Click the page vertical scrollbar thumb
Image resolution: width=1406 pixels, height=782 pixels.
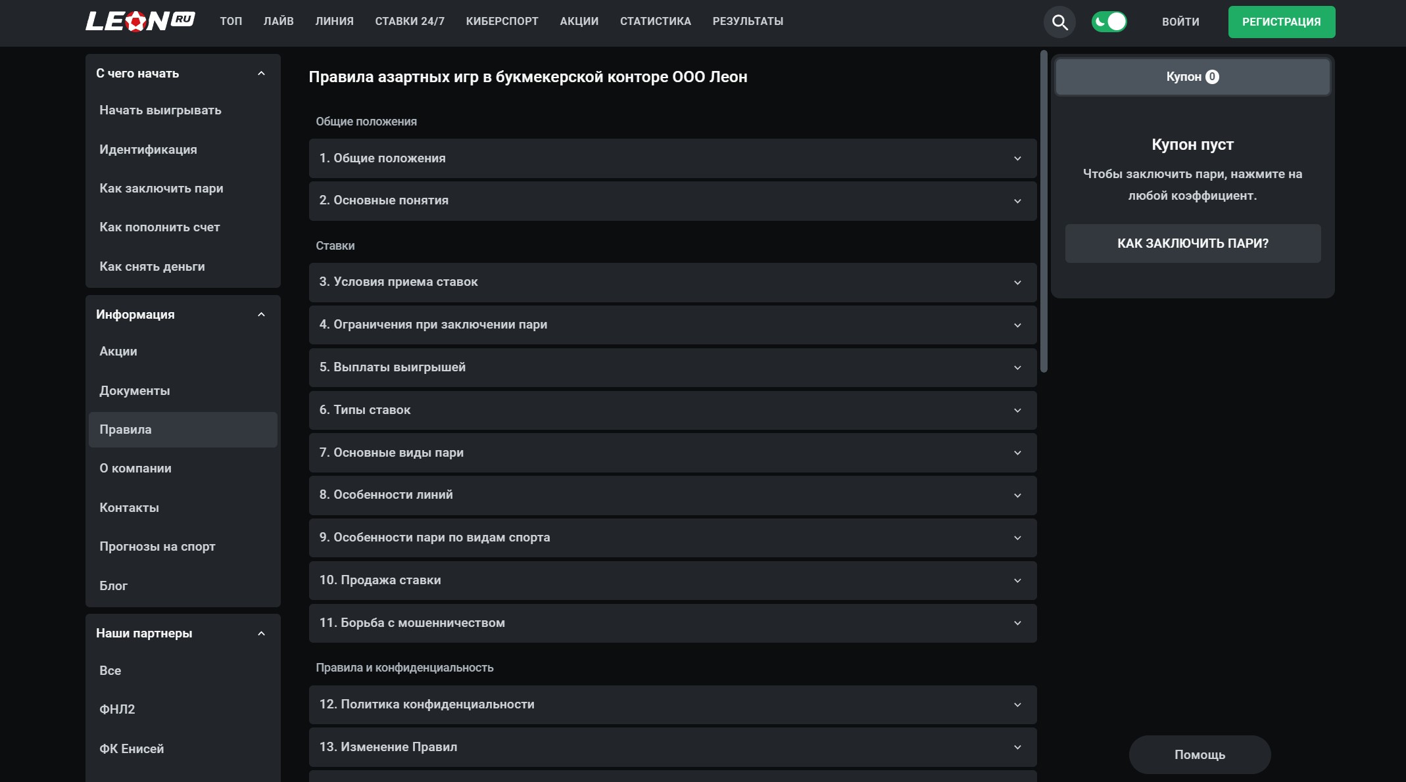pos(1044,210)
